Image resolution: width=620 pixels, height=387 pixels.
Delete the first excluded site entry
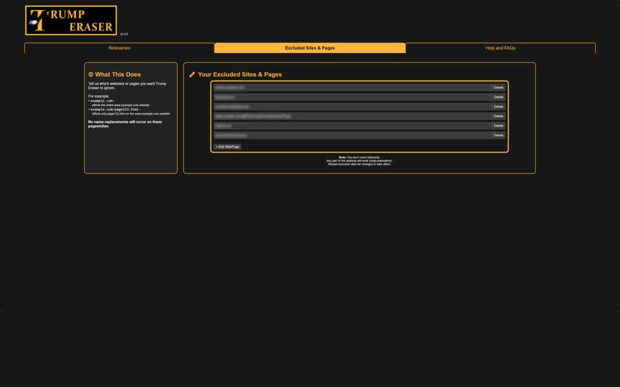point(498,88)
